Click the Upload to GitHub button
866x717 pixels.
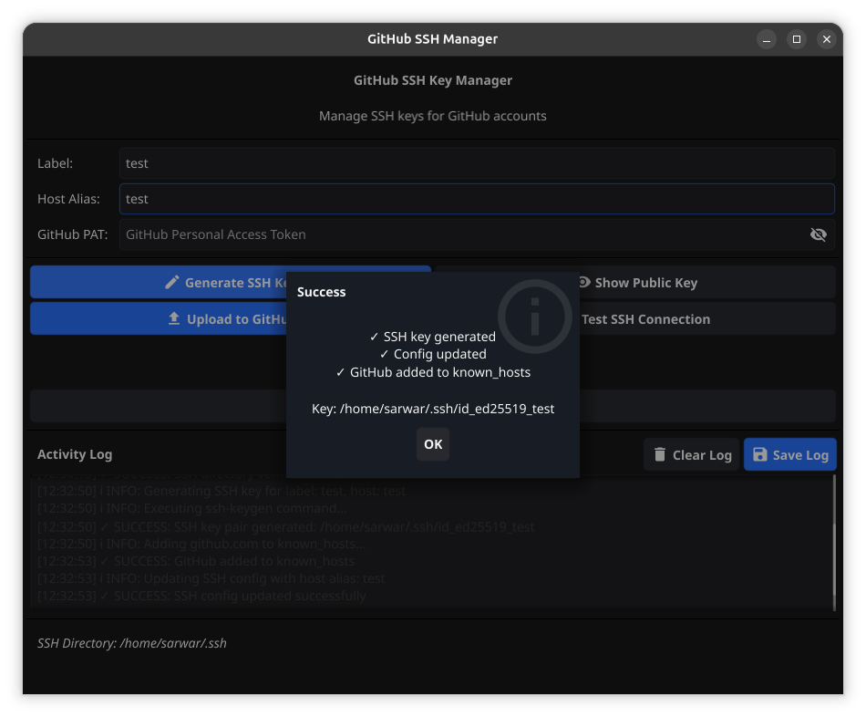[x=231, y=319]
